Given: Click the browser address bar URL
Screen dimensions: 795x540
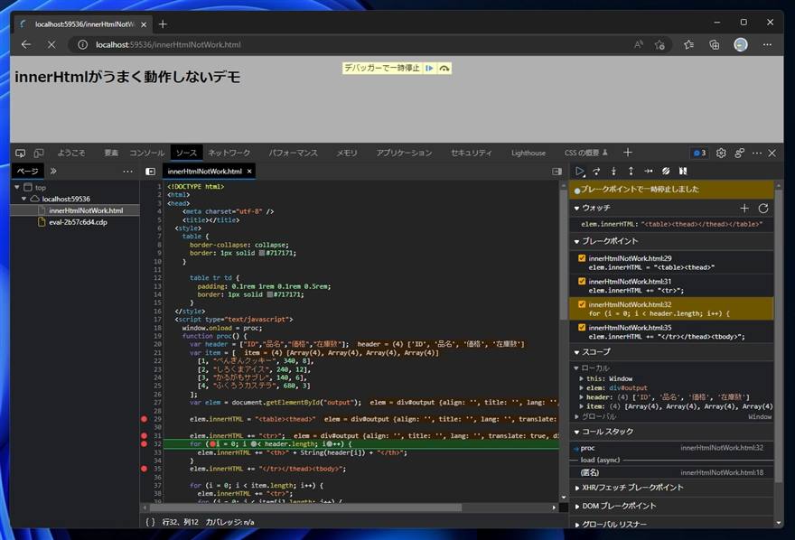Looking at the screenshot, I should click(168, 44).
